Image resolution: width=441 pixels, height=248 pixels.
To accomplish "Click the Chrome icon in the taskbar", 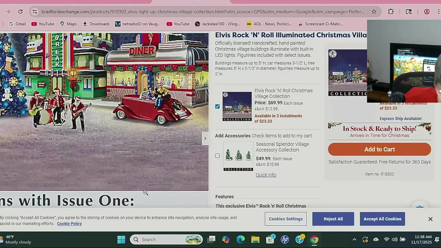I will coord(314,239).
